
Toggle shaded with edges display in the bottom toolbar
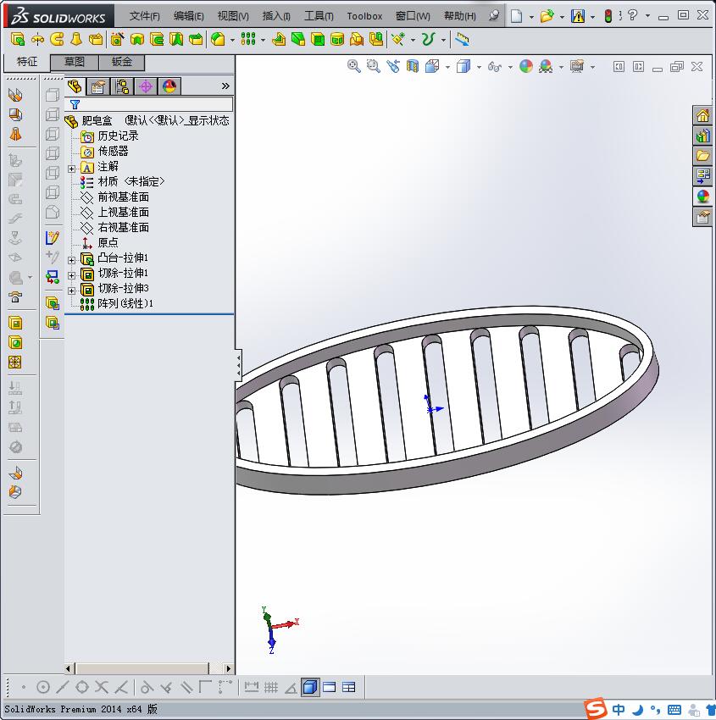click(x=310, y=687)
